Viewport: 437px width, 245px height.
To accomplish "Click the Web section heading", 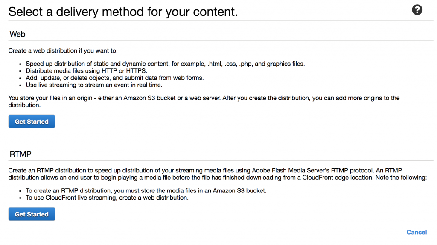I will pyautogui.click(x=17, y=34).
